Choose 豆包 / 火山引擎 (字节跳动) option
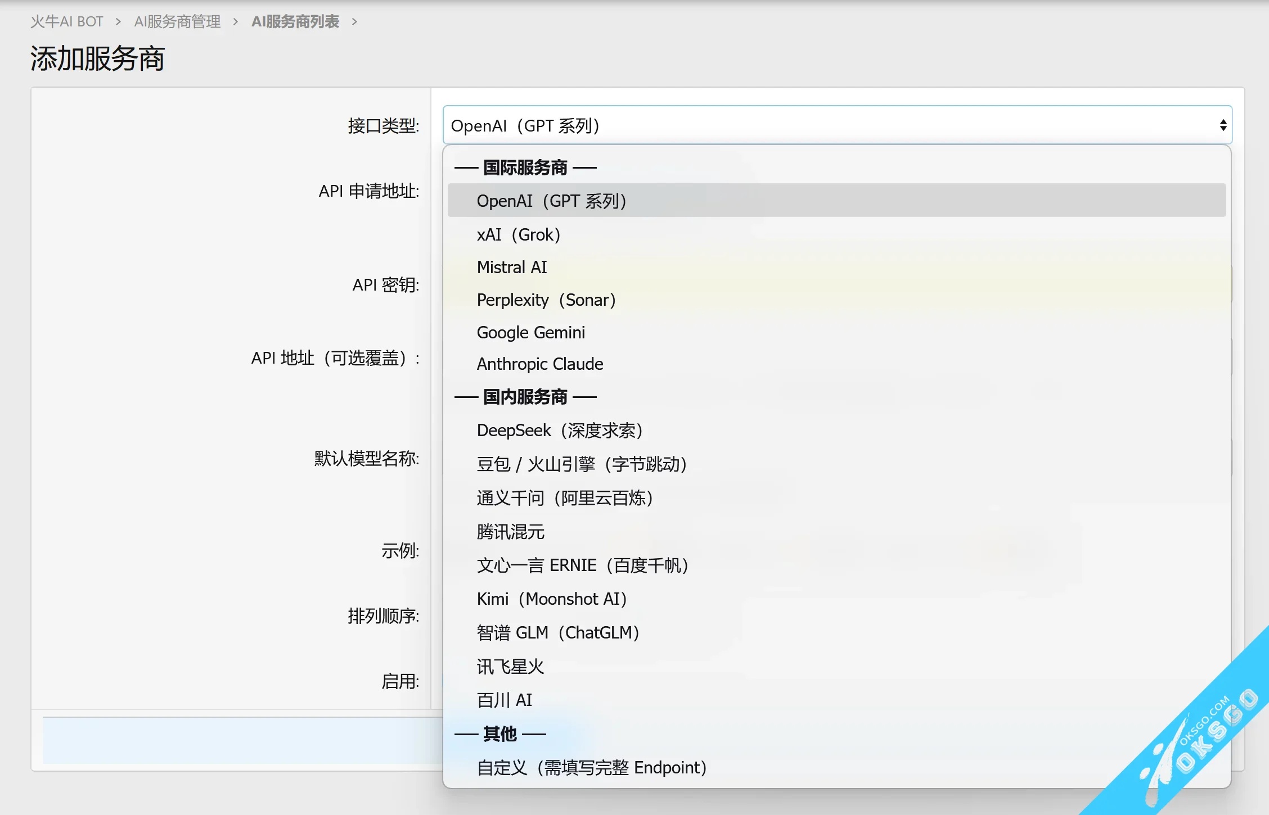 pos(581,464)
